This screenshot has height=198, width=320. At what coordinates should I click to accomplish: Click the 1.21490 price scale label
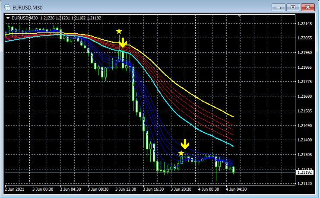click(305, 126)
